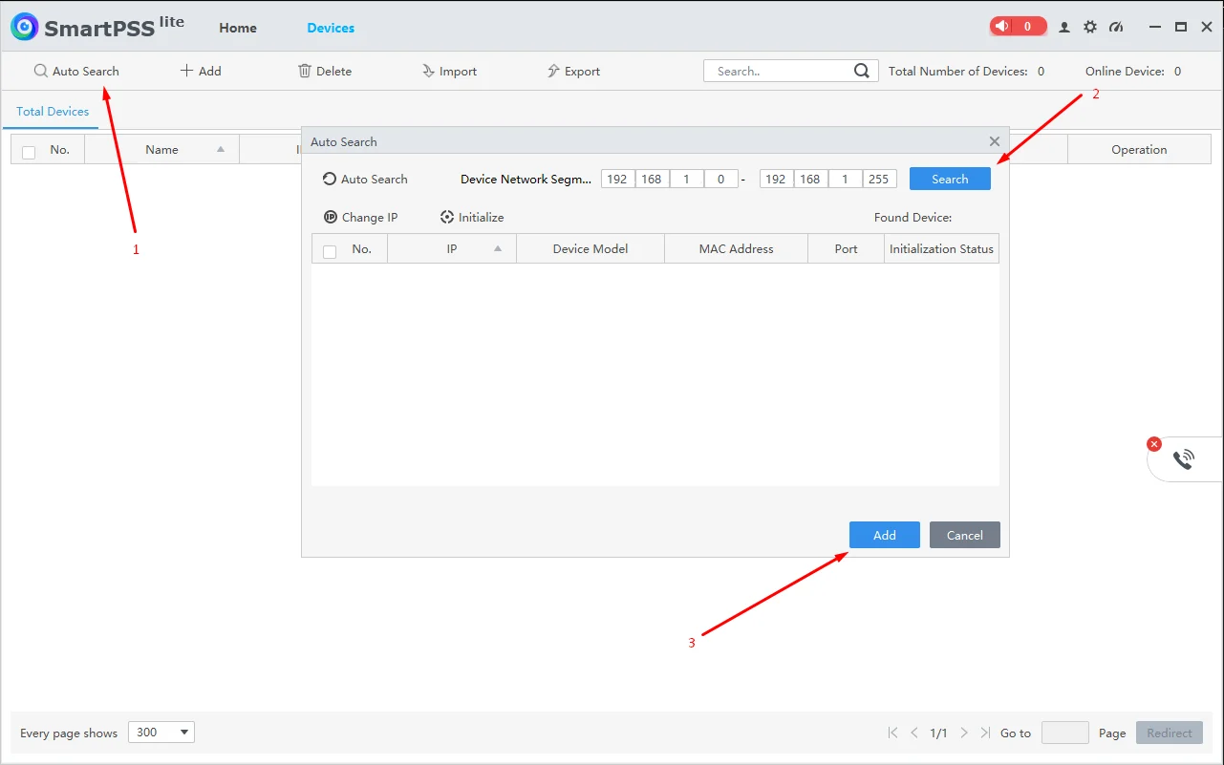Open the Every page shows 300 dropdown
The image size is (1224, 765).
pos(161,733)
